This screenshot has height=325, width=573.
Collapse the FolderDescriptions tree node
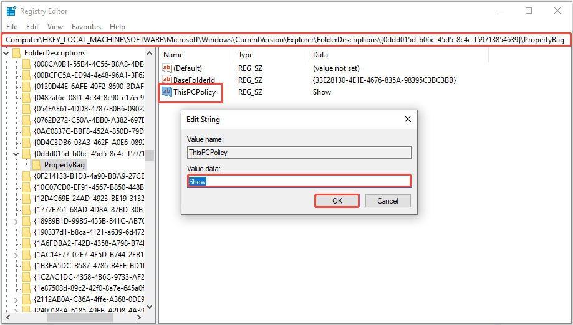pyautogui.click(x=6, y=54)
